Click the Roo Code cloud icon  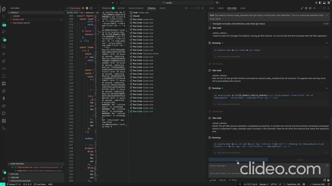(x=314, y=8)
